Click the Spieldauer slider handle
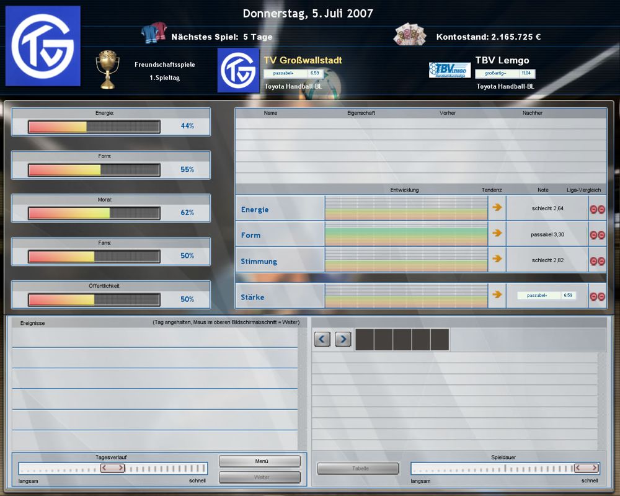This screenshot has height=496, width=620. click(x=586, y=468)
